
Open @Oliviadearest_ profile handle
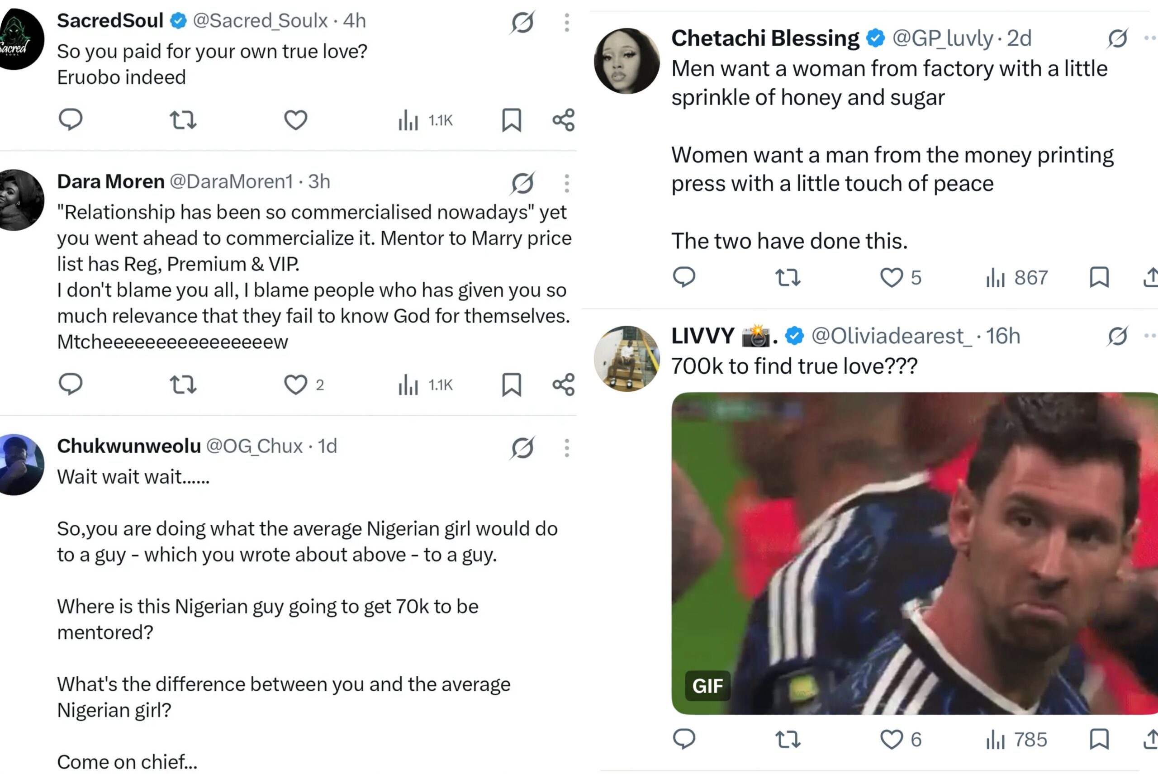click(892, 336)
